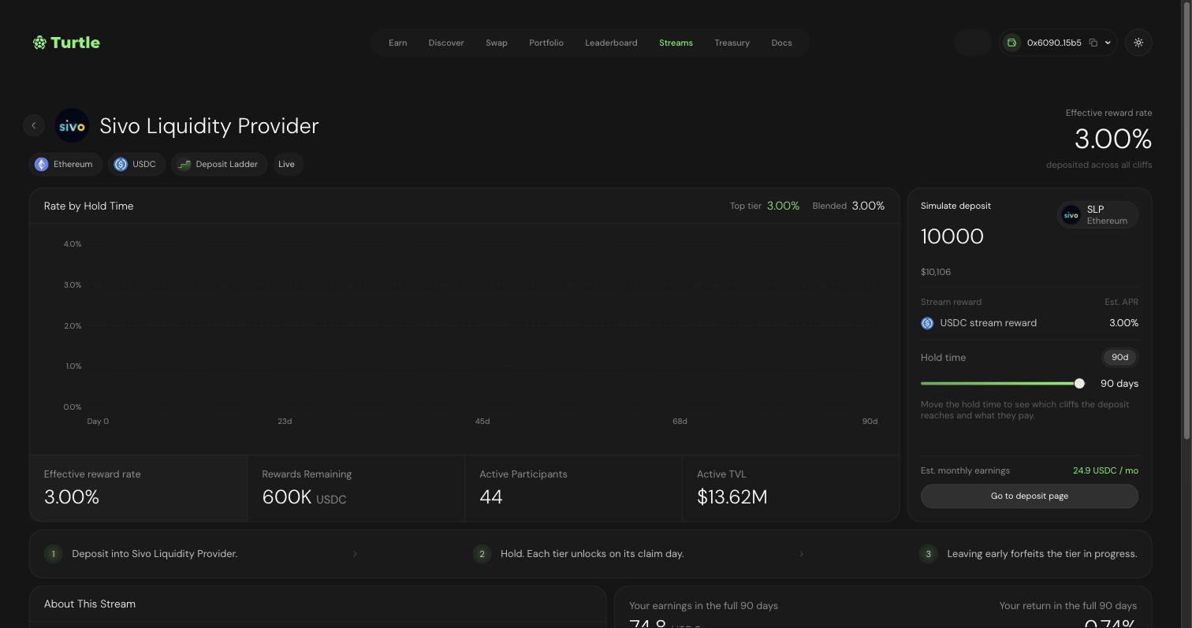
Task: Click the 90d hold time preset
Action: click(x=1119, y=357)
